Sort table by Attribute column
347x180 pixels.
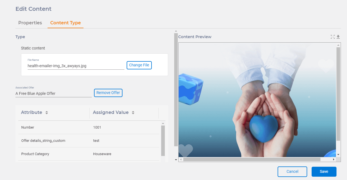click(x=47, y=113)
